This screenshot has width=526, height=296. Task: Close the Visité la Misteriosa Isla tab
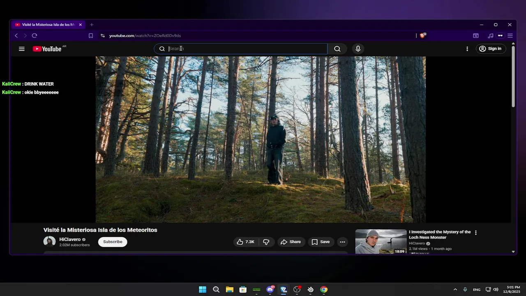[x=80, y=25]
